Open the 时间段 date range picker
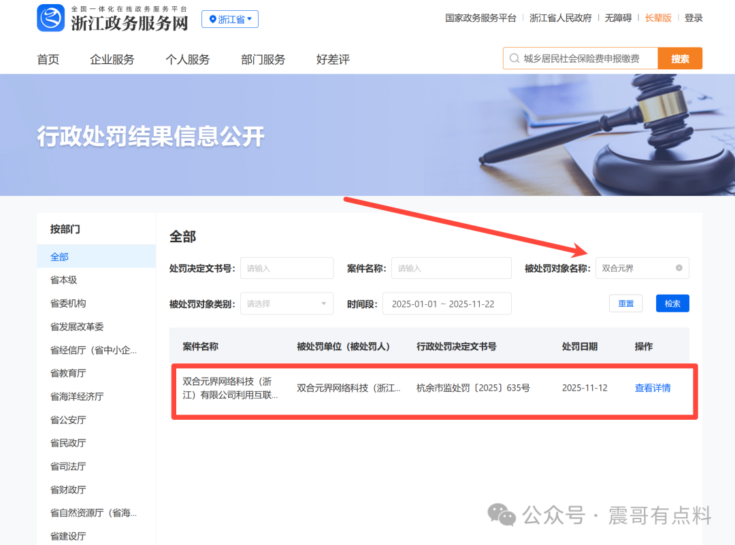Image resolution: width=735 pixels, height=545 pixels. coord(446,303)
